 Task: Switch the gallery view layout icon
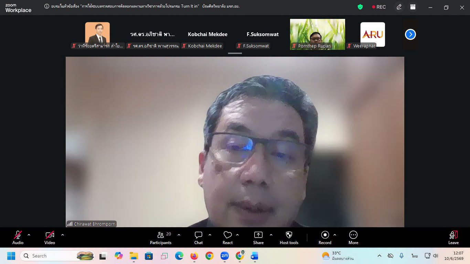coord(413,7)
